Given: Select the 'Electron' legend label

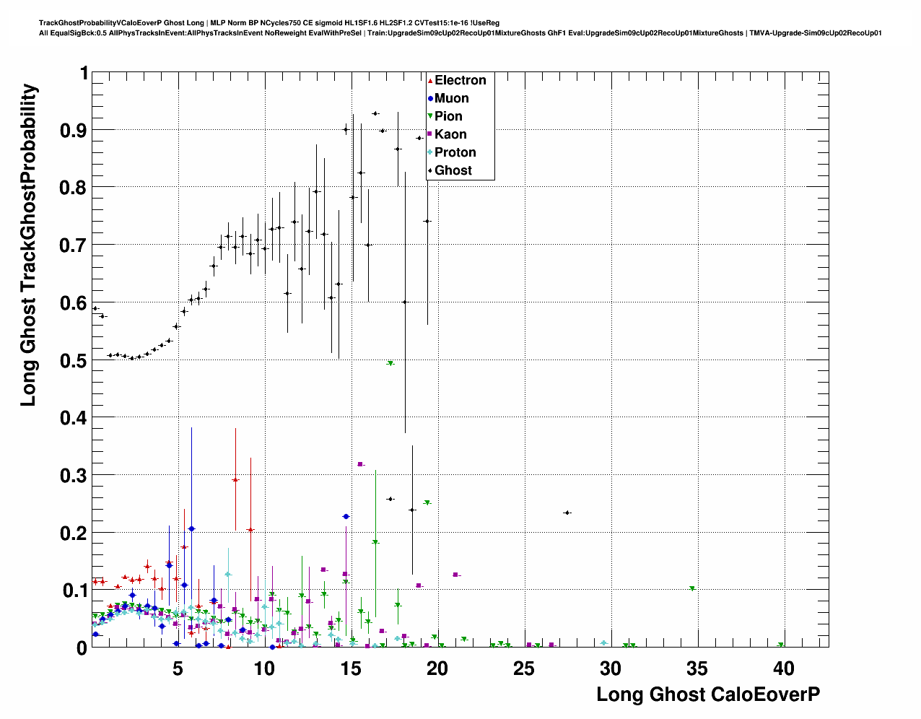Looking at the screenshot, I should pyautogui.click(x=460, y=81).
